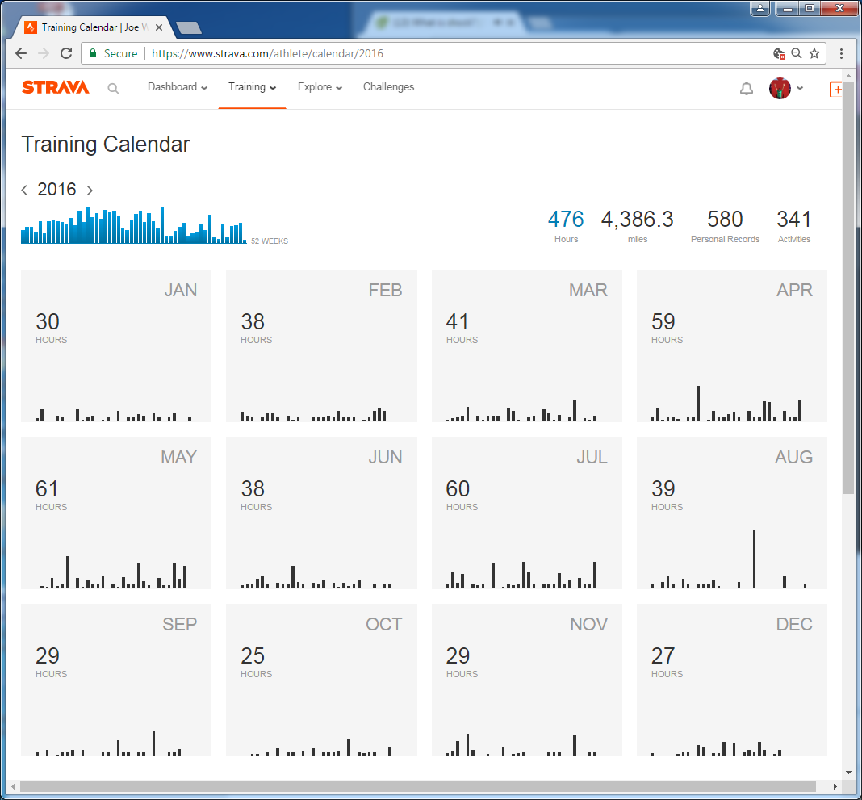Viewport: 862px width, 800px height.
Task: Open the profile avatar menu
Action: coord(785,89)
